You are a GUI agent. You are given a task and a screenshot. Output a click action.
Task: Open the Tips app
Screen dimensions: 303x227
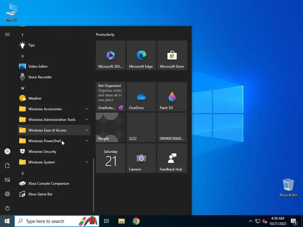pos(54,45)
